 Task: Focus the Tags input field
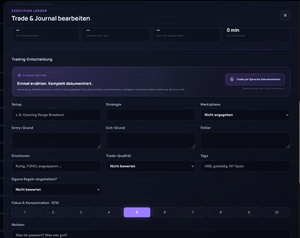click(245, 166)
